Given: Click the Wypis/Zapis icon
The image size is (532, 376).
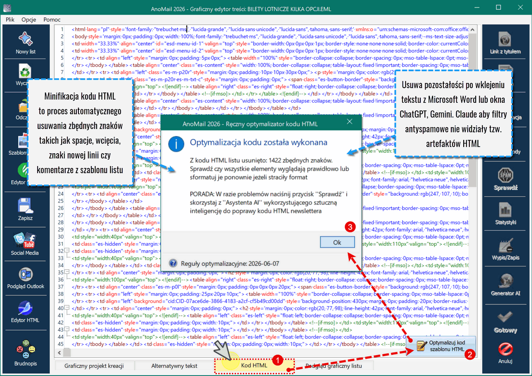Looking at the screenshot, I should pyautogui.click(x=505, y=245).
